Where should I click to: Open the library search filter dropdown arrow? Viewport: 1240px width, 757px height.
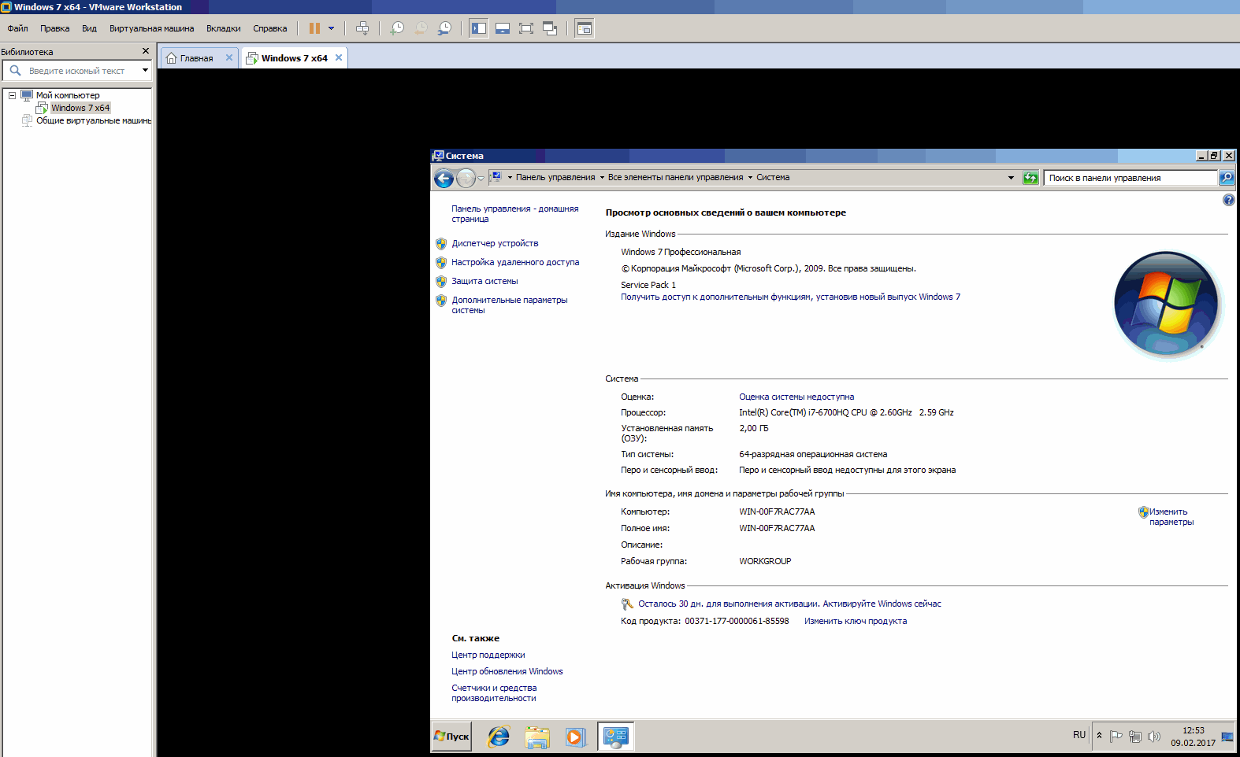tap(145, 71)
